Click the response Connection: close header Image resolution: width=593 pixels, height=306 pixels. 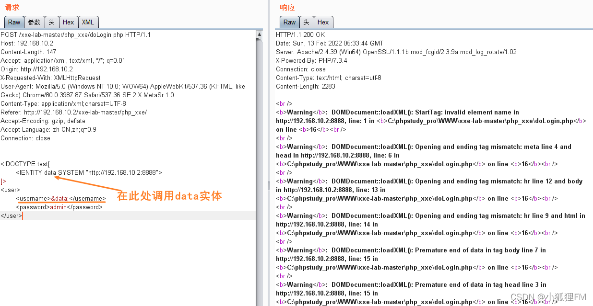[301, 69]
